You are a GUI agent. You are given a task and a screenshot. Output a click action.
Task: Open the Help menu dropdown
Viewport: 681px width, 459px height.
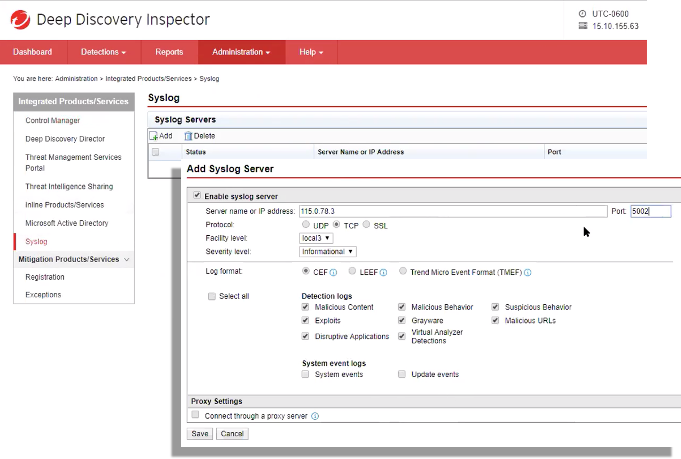click(311, 52)
